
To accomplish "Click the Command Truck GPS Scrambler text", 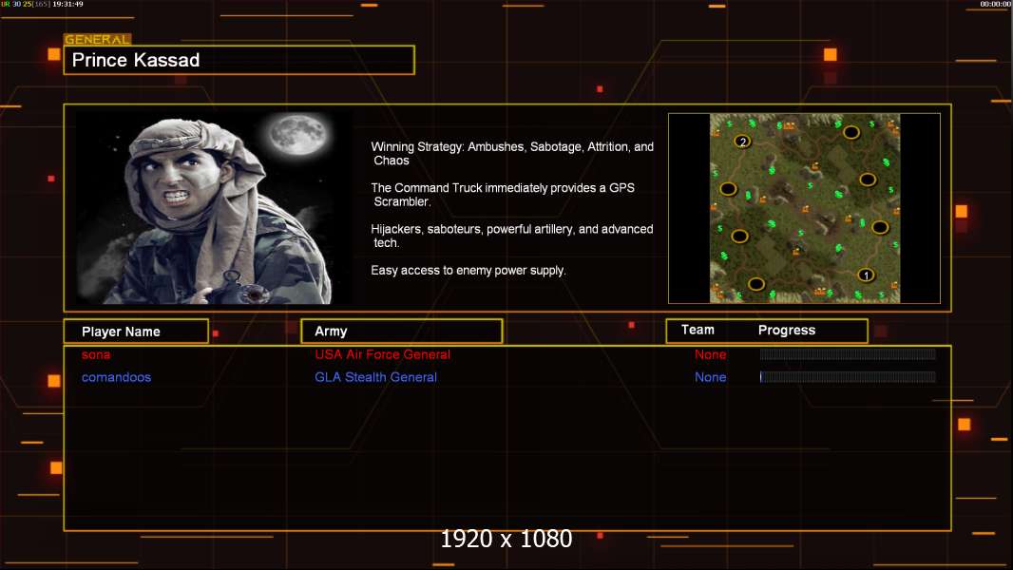I will pyautogui.click(x=503, y=195).
